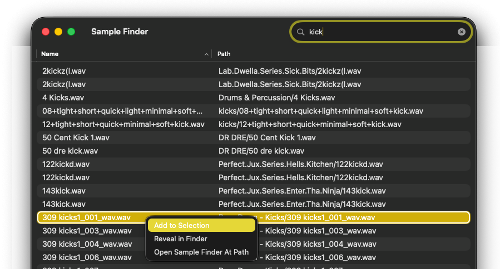Click inside the kick search field

[x=384, y=32]
